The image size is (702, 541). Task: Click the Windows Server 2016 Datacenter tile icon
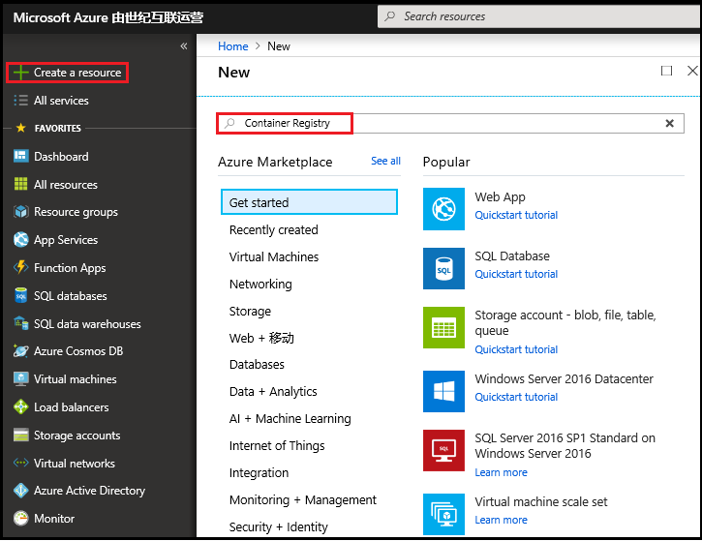(x=443, y=391)
